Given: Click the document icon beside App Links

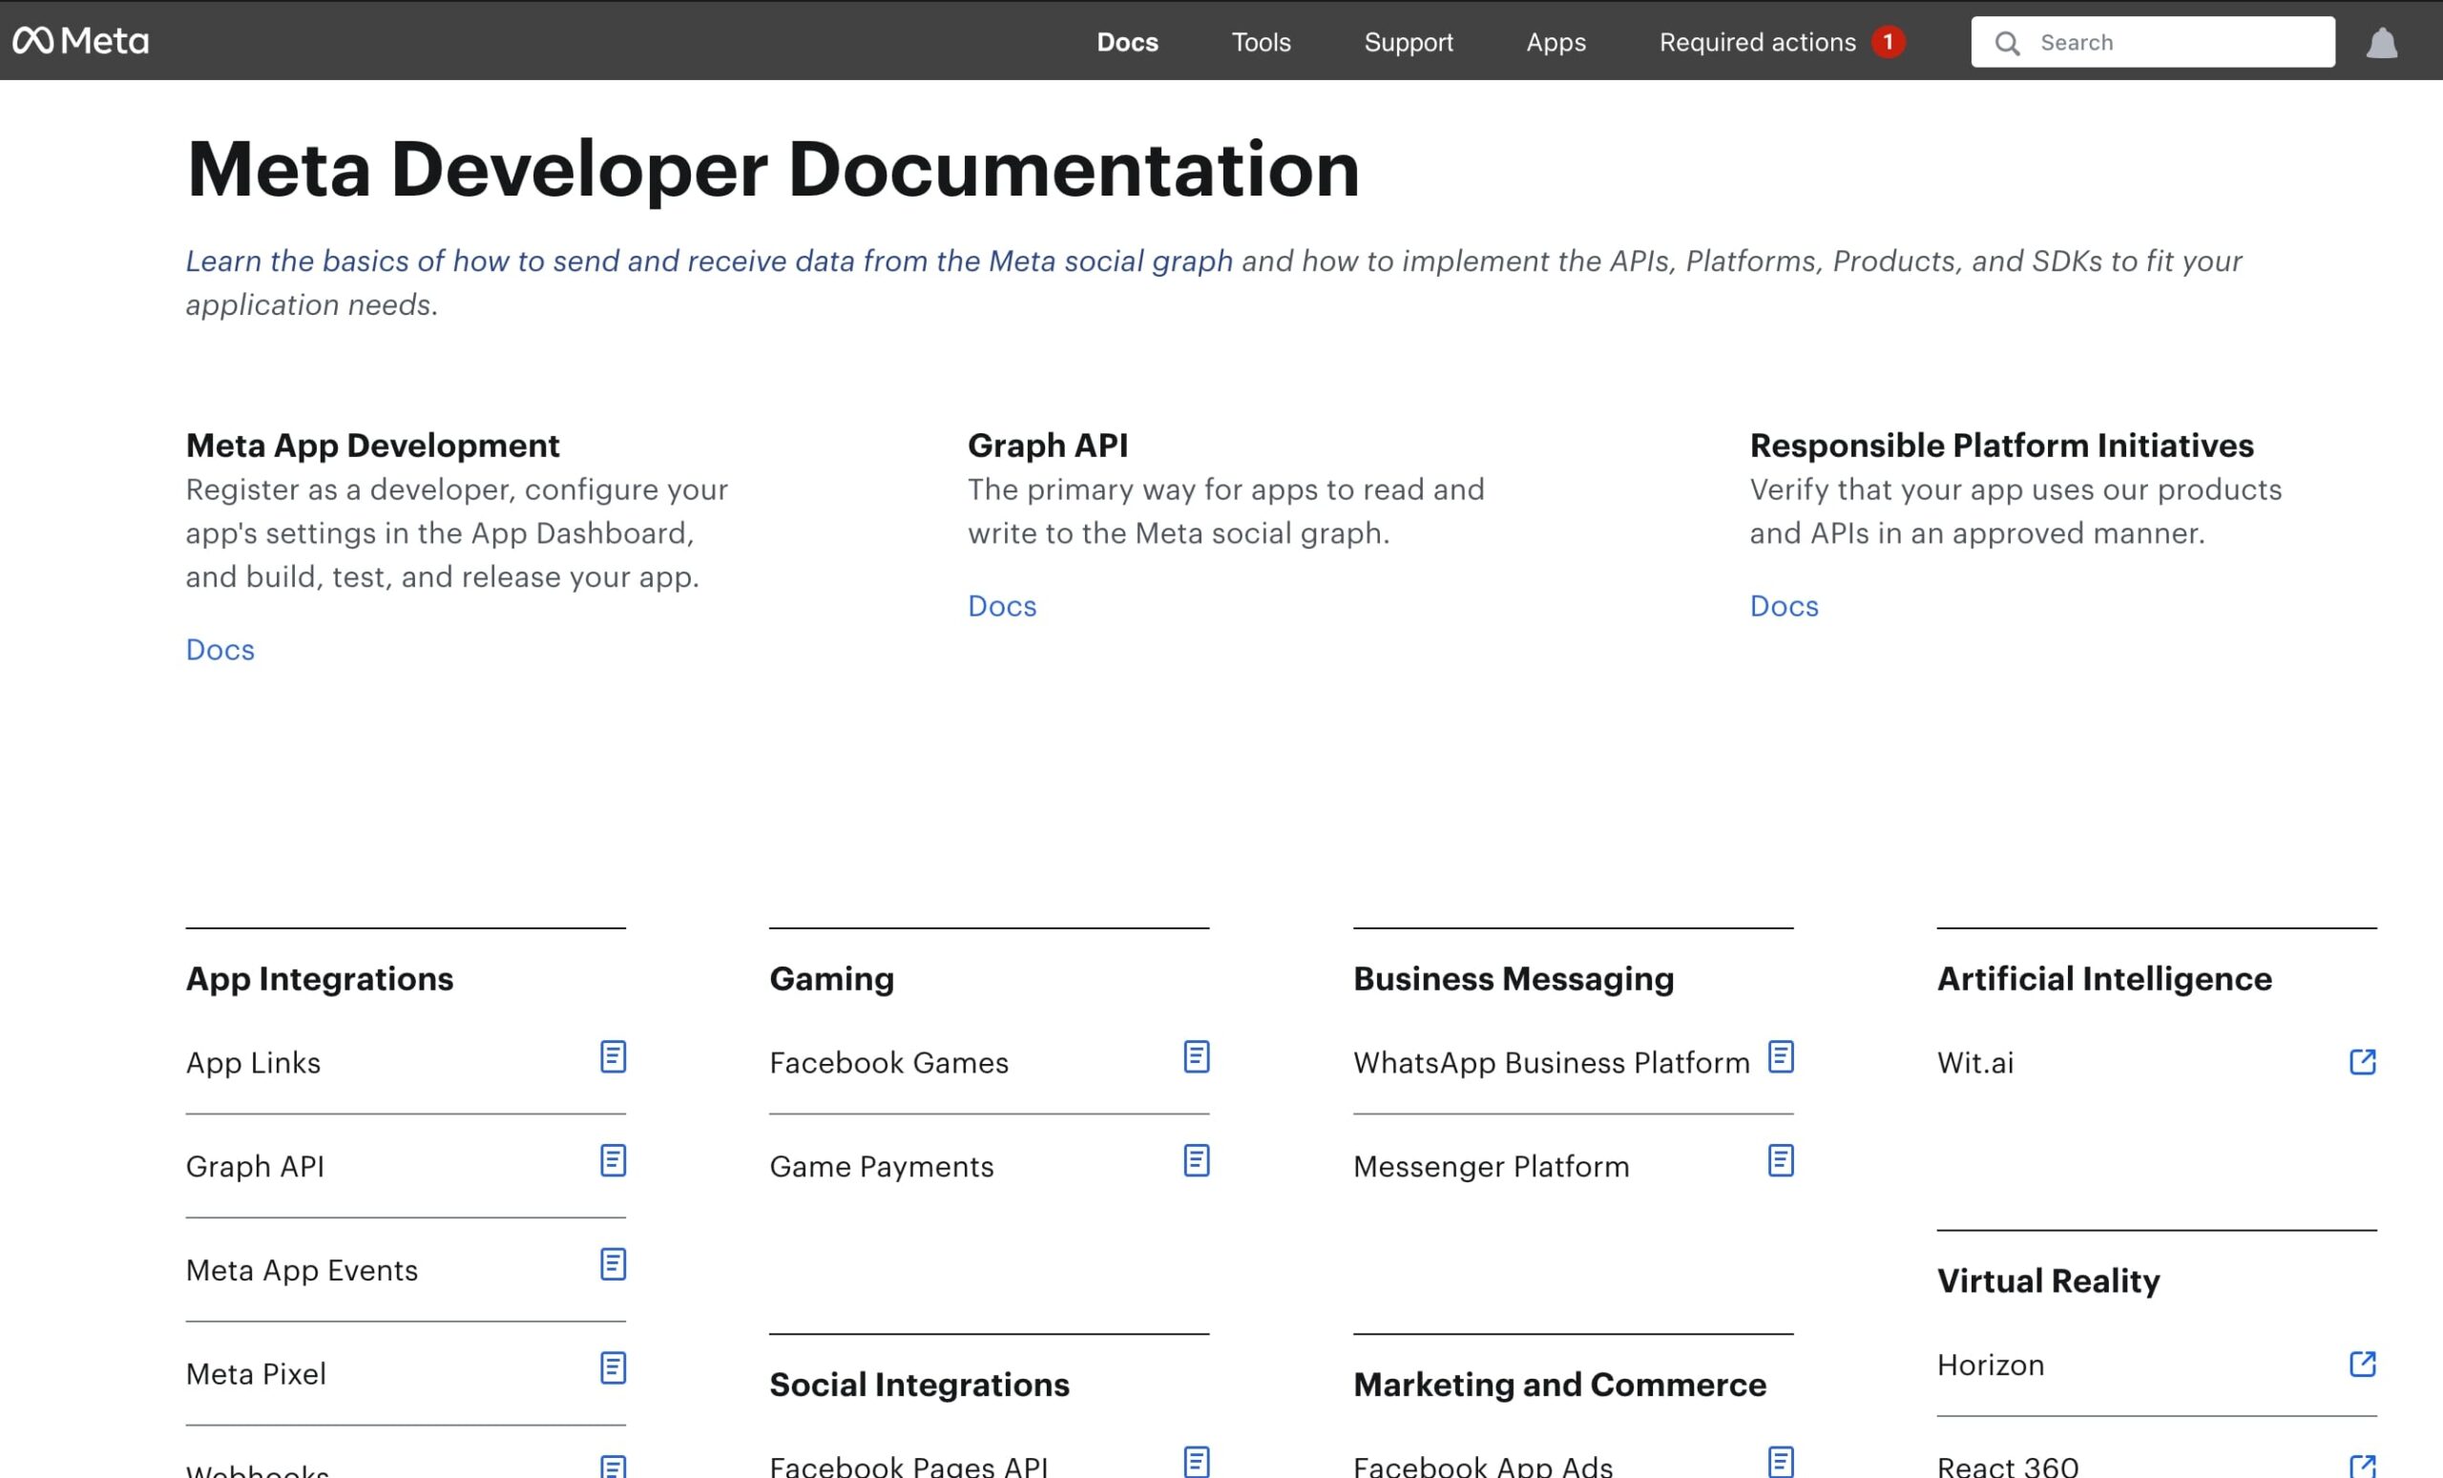Looking at the screenshot, I should 613,1056.
